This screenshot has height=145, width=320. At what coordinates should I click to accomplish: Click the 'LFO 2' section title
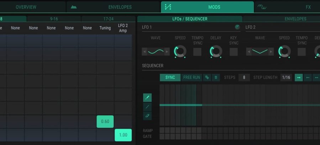250,27
